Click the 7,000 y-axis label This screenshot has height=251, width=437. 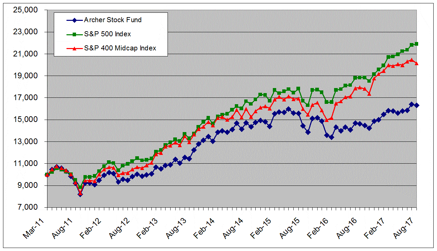pos(27,207)
